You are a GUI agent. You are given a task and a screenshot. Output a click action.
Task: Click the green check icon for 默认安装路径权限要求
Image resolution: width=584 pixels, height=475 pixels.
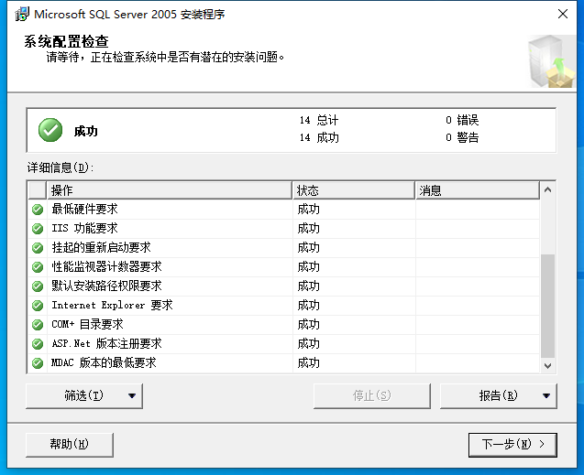click(38, 286)
